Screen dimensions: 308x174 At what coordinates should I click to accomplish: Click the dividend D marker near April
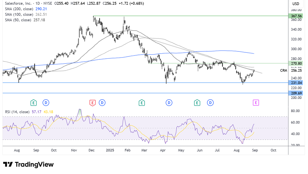click(169, 102)
